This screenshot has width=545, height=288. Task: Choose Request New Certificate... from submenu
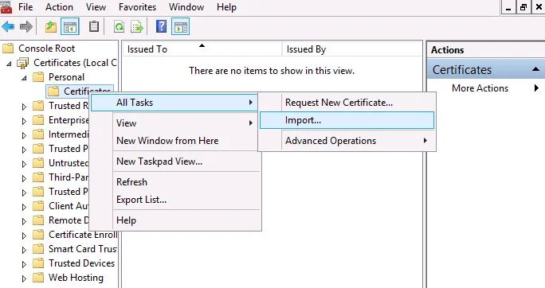click(347, 103)
